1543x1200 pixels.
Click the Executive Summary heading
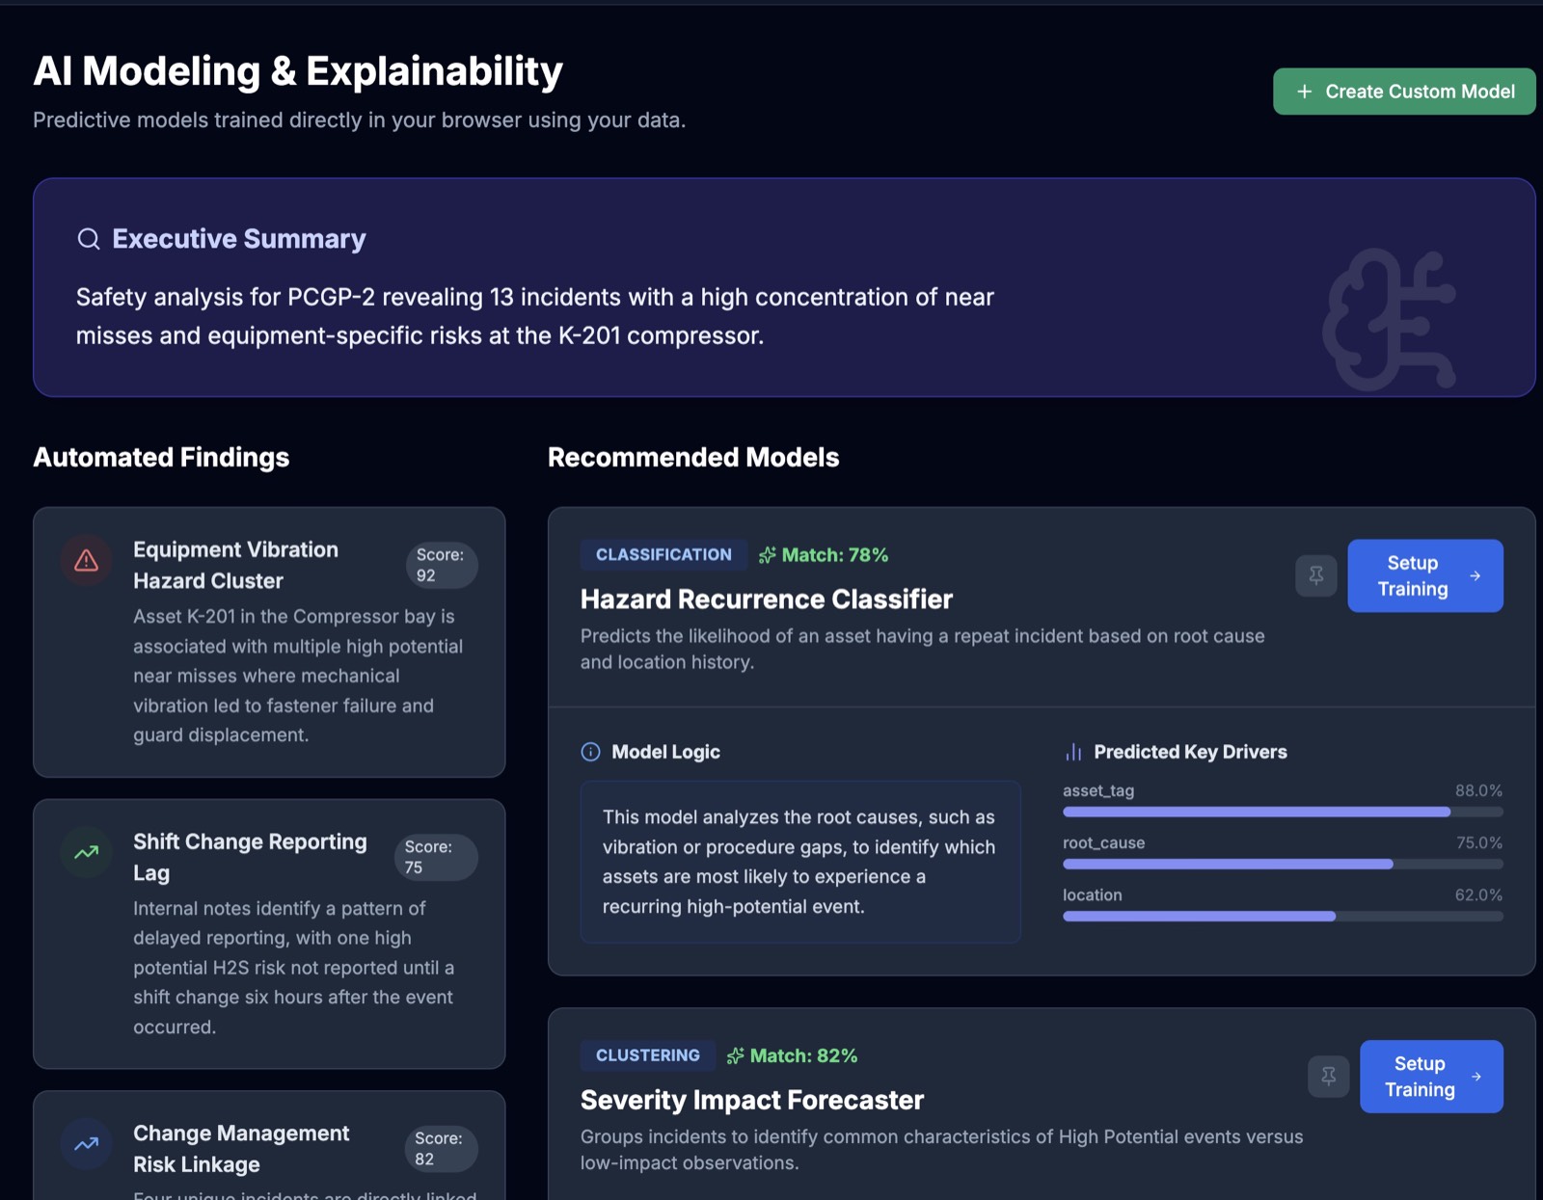[239, 239]
